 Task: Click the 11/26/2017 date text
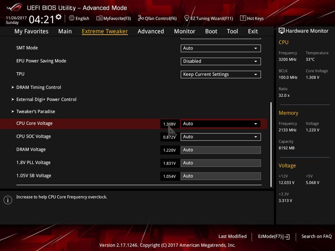point(16,18)
